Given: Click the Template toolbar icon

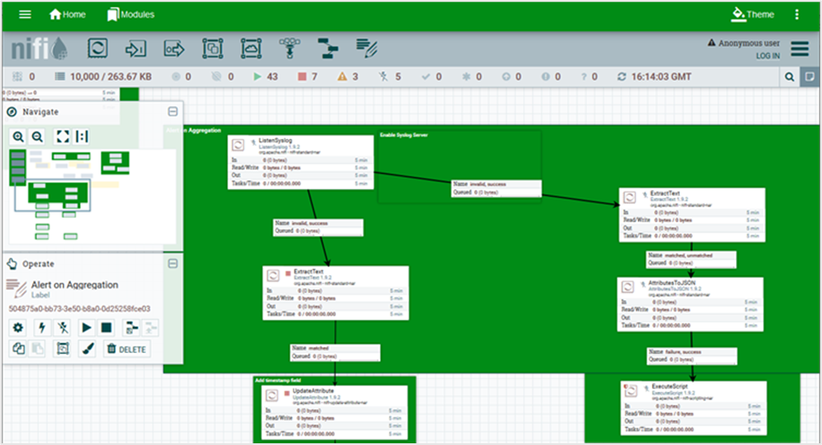Looking at the screenshot, I should (327, 48).
